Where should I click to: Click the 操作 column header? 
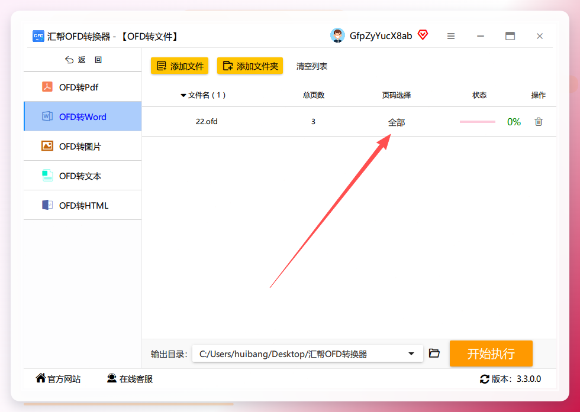(539, 95)
